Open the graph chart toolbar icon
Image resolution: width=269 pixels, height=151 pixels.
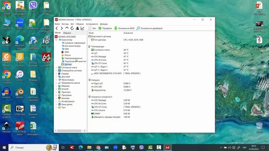click(x=82, y=28)
